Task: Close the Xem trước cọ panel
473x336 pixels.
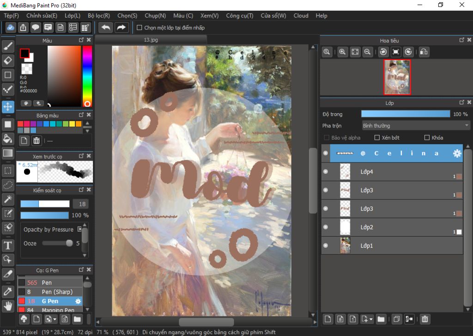Action: [89, 156]
